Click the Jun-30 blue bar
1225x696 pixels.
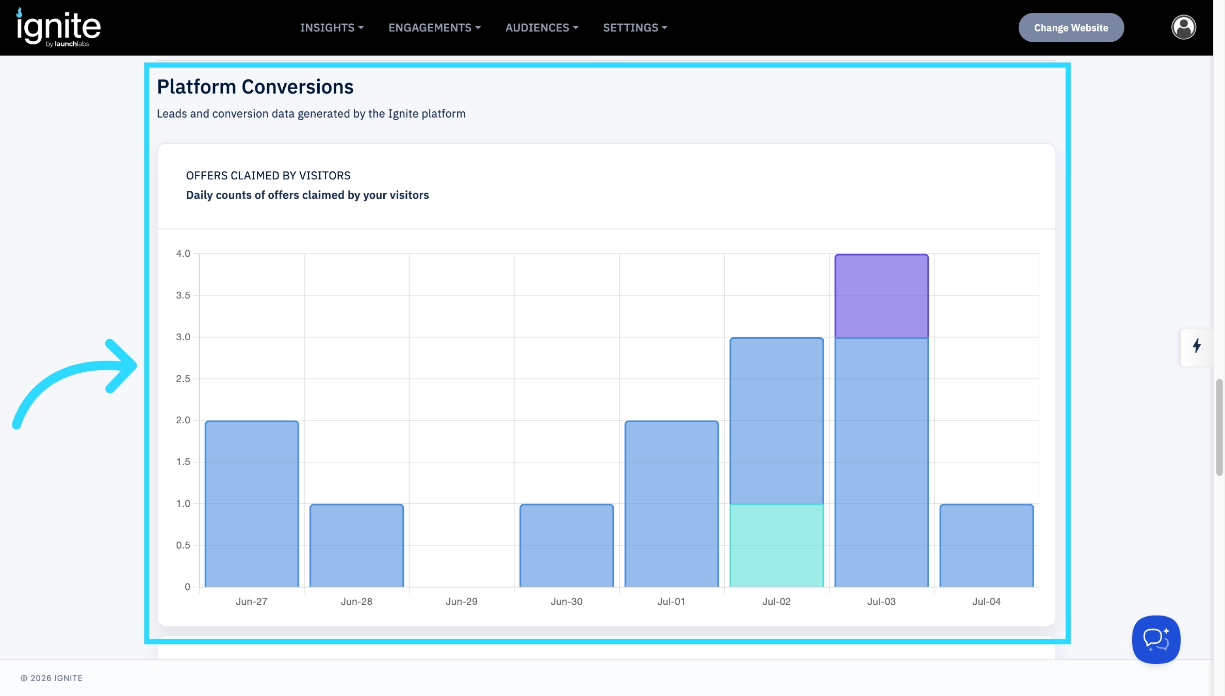566,545
